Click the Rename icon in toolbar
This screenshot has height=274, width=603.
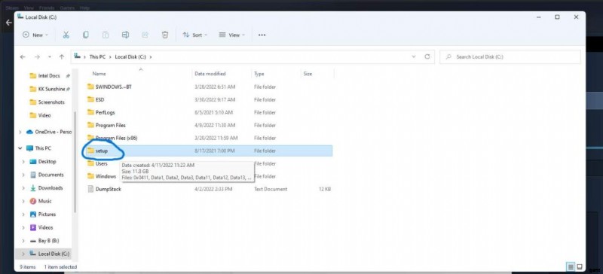pos(125,35)
